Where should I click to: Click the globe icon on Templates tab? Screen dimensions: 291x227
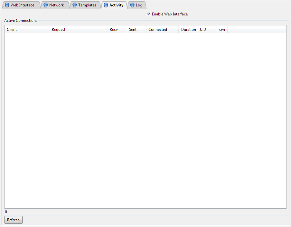pyautogui.click(x=75, y=5)
